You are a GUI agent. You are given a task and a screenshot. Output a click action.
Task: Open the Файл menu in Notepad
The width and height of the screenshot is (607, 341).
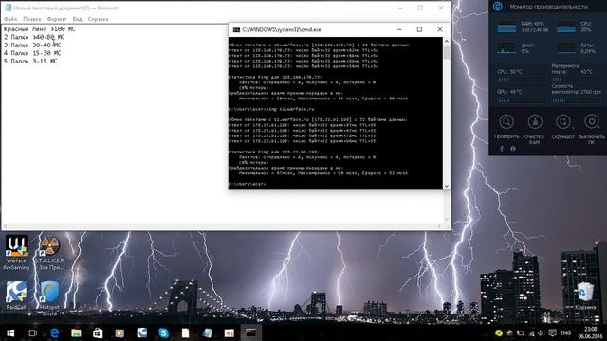(10, 19)
